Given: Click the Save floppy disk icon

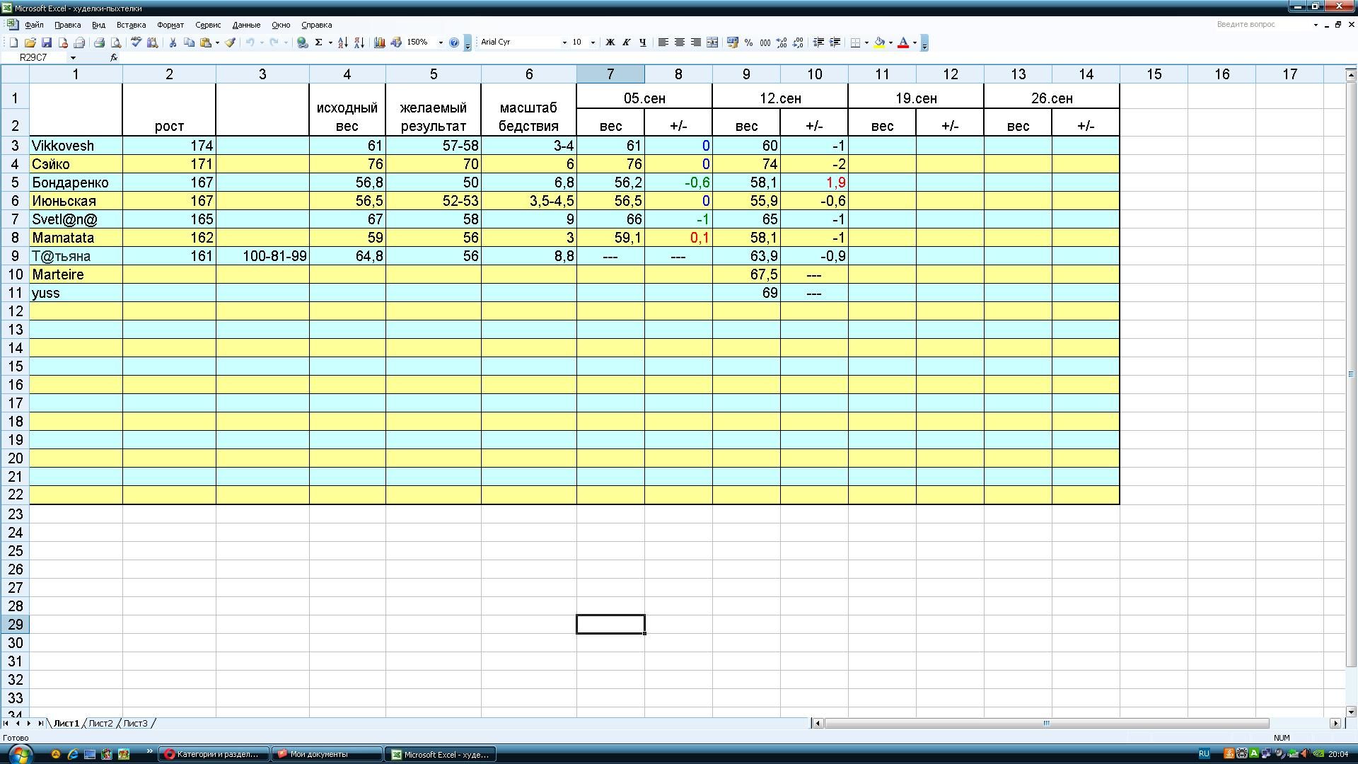Looking at the screenshot, I should click(x=47, y=42).
